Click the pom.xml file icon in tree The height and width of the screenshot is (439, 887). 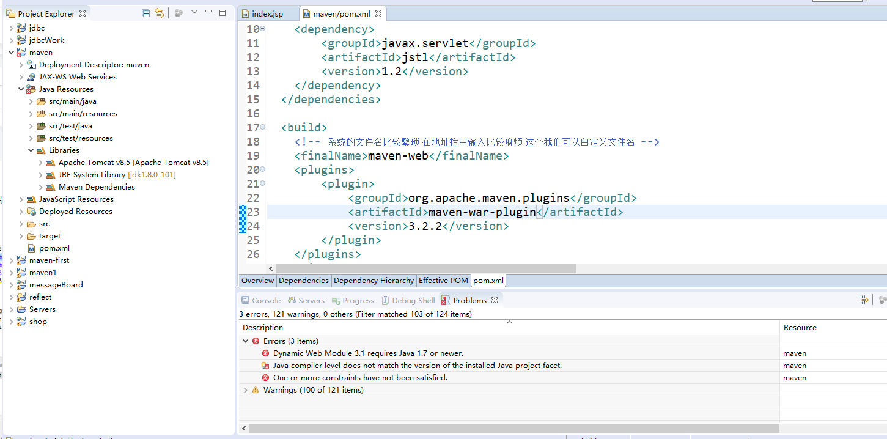coord(32,248)
